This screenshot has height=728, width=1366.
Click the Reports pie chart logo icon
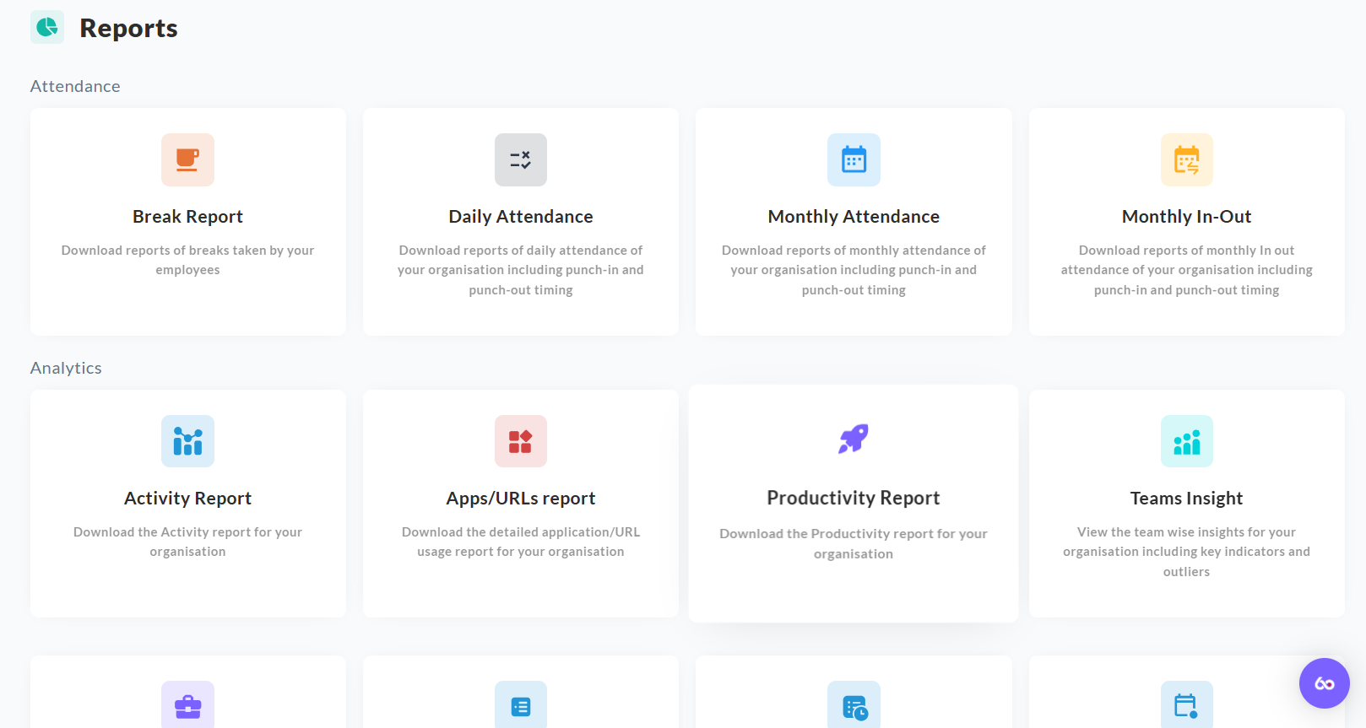47,27
